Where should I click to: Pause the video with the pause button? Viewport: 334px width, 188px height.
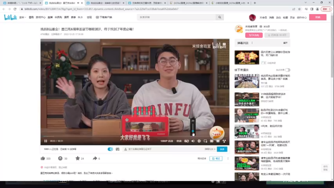click(x=46, y=141)
